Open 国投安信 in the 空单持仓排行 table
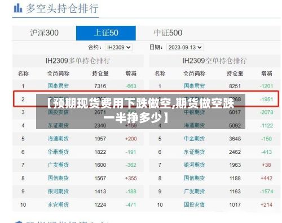This screenshot has height=223, width=282. coord(195,204)
